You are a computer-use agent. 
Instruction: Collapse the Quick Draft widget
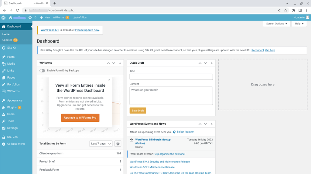[211, 63]
